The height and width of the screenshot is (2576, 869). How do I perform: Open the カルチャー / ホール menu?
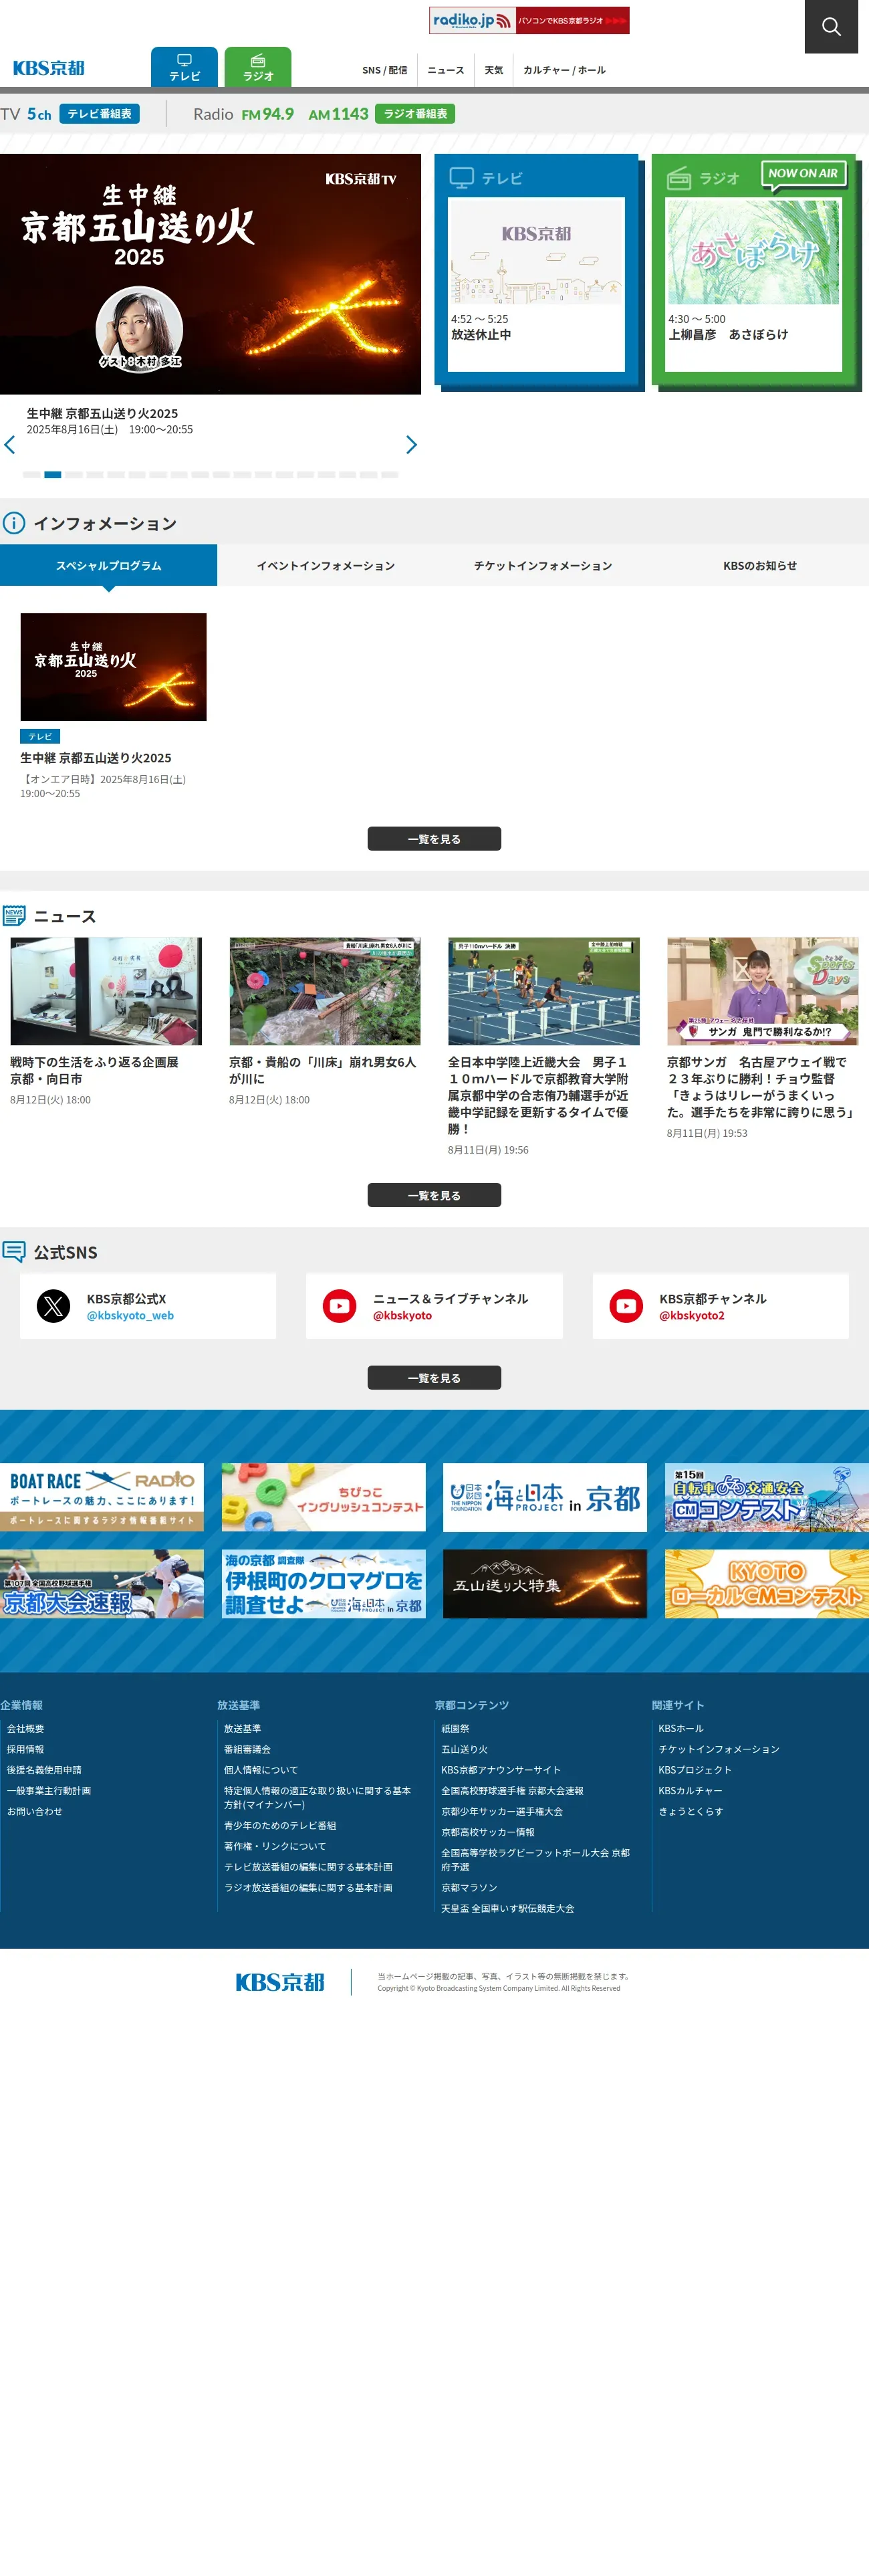click(x=564, y=70)
